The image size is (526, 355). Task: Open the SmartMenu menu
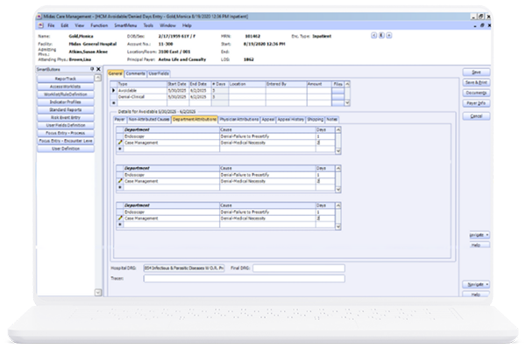click(x=125, y=25)
